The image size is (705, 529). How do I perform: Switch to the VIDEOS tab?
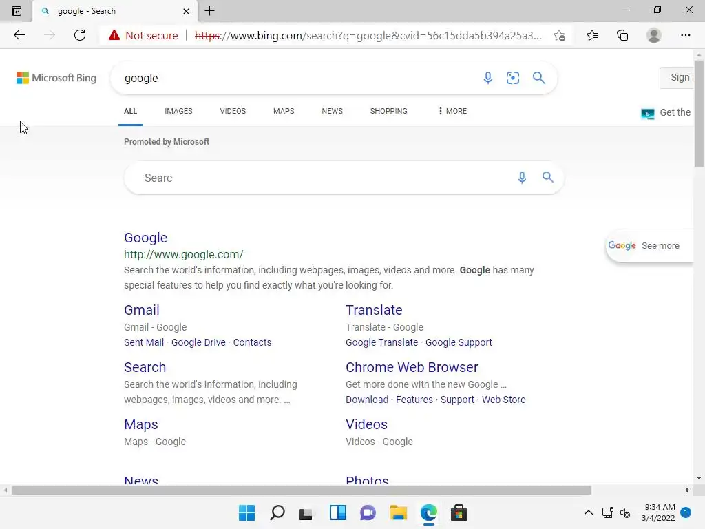point(233,111)
